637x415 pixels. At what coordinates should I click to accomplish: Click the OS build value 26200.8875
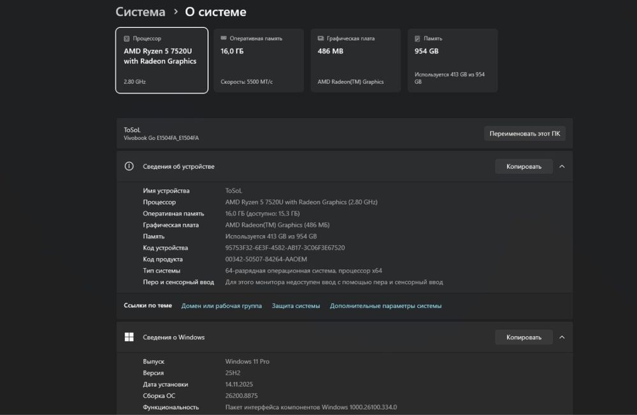241,395
